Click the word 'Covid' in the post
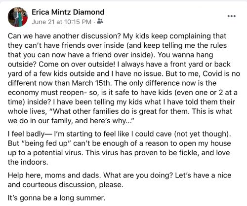 212,73
